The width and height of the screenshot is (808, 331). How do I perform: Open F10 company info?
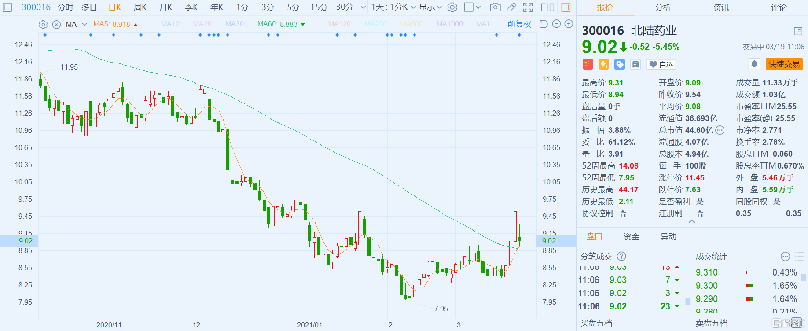[x=547, y=7]
